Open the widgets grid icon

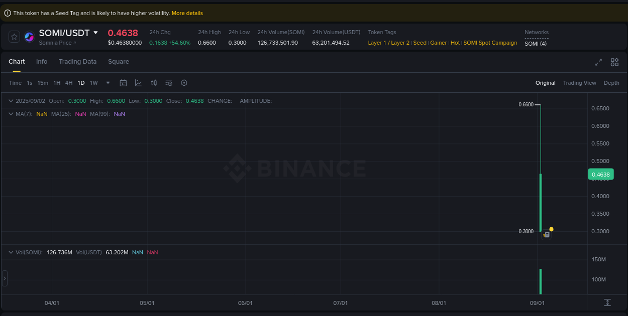tap(614, 62)
